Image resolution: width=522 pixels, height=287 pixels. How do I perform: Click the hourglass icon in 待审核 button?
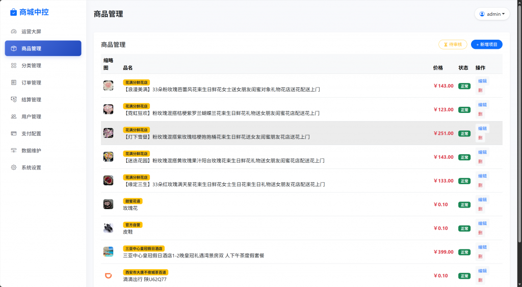[x=446, y=44]
